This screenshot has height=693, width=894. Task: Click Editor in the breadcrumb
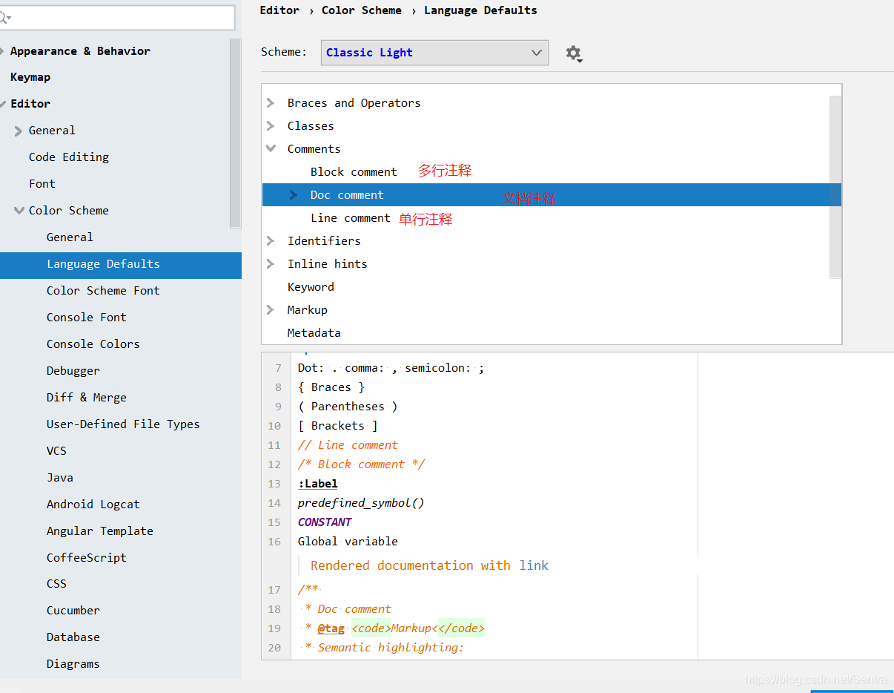pos(279,10)
